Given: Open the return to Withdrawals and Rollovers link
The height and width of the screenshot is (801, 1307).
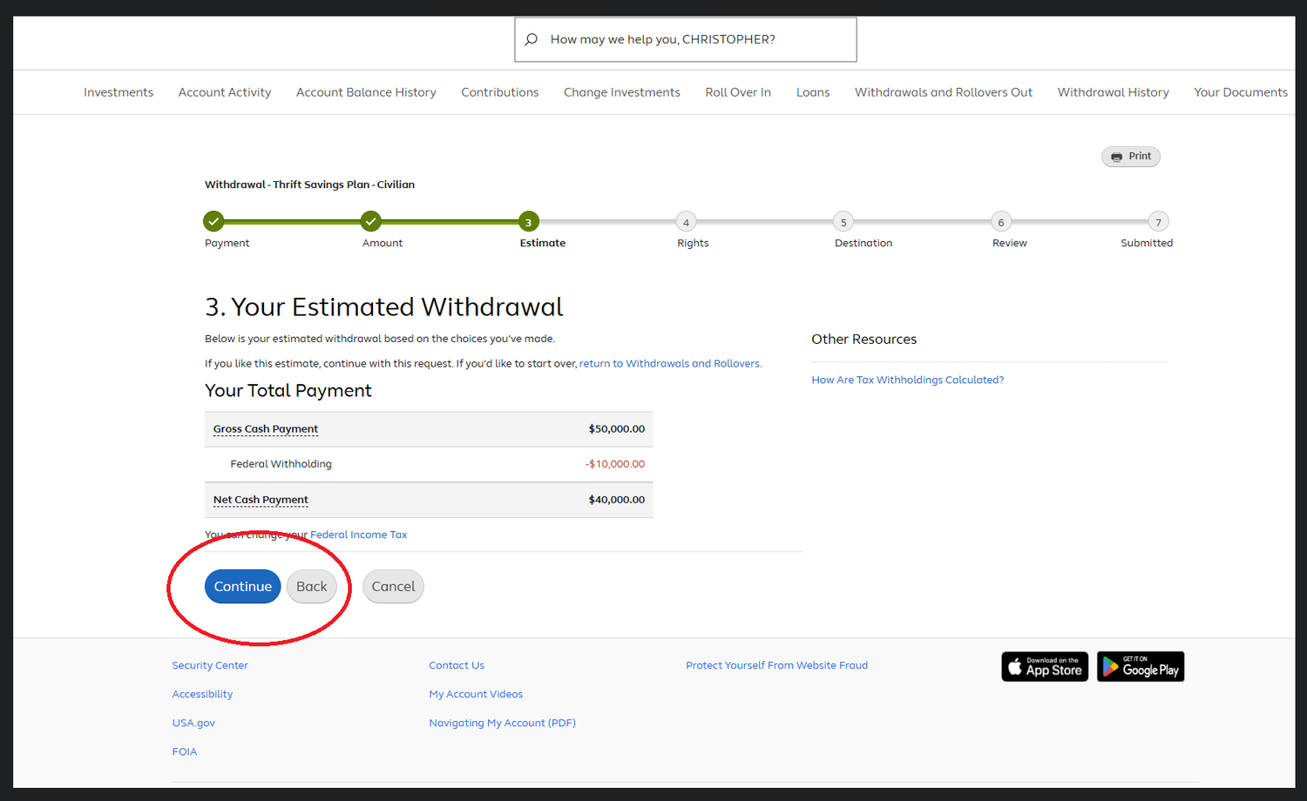Looking at the screenshot, I should coord(669,363).
